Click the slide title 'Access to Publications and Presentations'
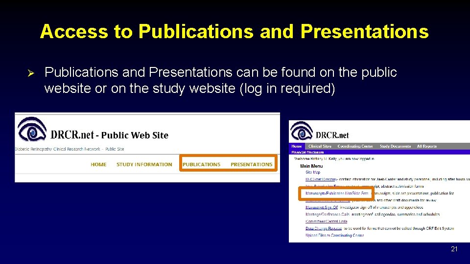 tap(235, 31)
